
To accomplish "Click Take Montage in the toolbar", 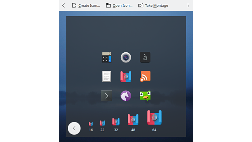I will 153,5.
